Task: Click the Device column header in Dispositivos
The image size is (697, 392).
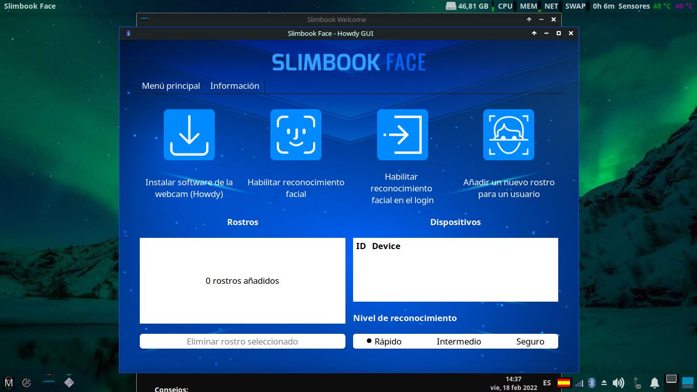Action: [386, 246]
